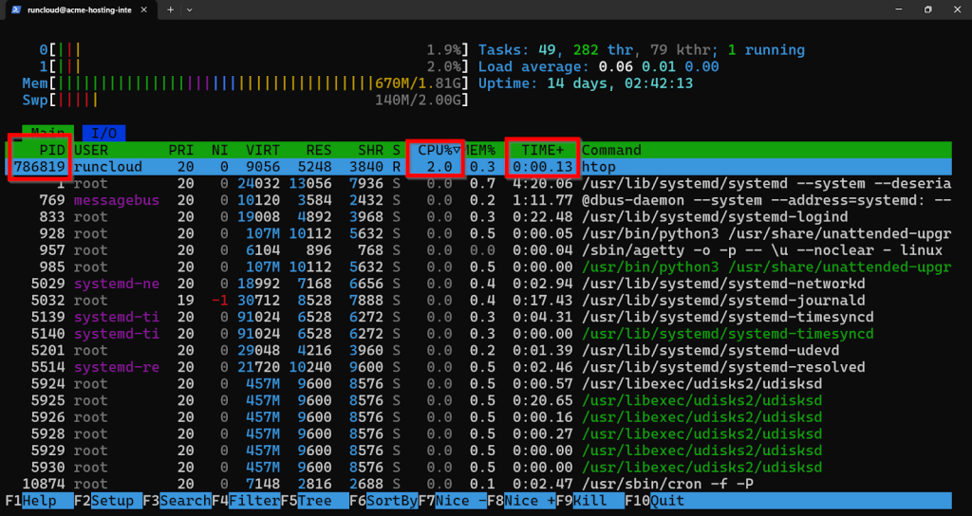Select the Main tab in htop
Image resolution: width=972 pixels, height=516 pixels.
47,133
